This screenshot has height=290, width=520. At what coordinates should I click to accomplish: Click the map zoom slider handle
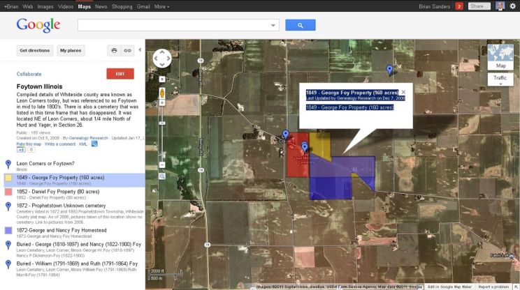162,123
